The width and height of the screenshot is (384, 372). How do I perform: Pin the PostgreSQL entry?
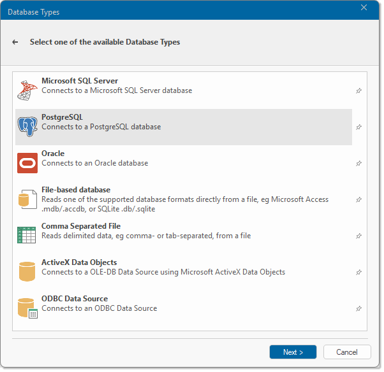pos(358,127)
